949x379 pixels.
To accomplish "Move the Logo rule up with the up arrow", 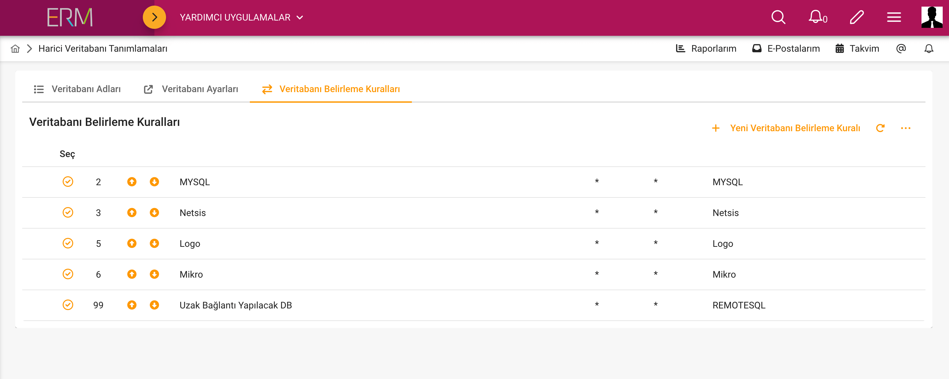I will point(132,243).
